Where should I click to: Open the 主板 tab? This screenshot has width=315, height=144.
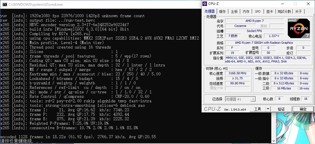pyautogui.click(x=234, y=12)
